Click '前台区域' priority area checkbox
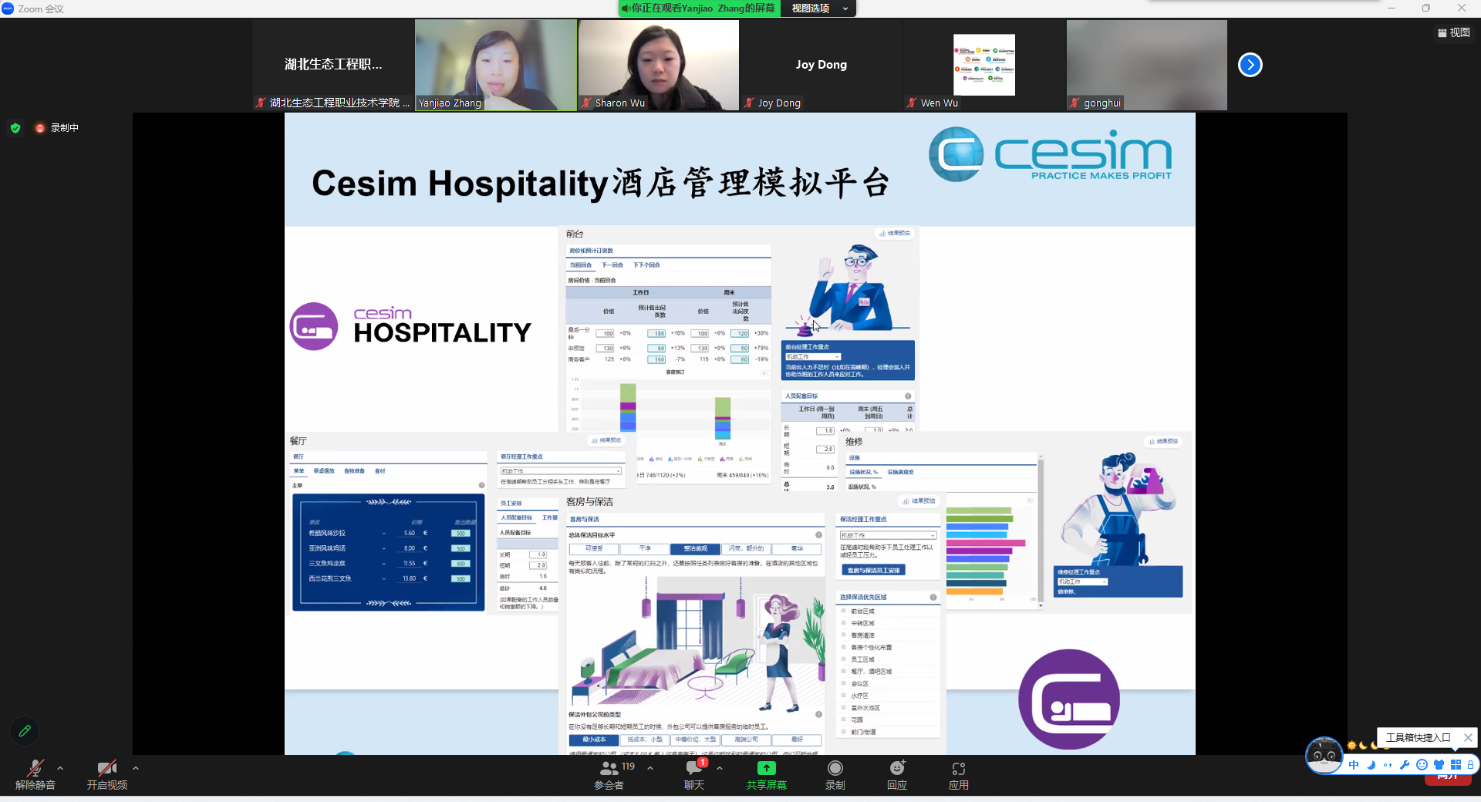1481x802 pixels. tap(844, 611)
